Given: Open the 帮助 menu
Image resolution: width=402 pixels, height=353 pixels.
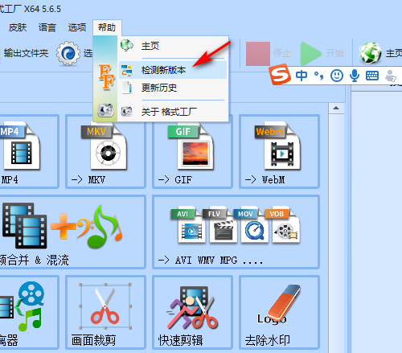Looking at the screenshot, I should point(107,27).
